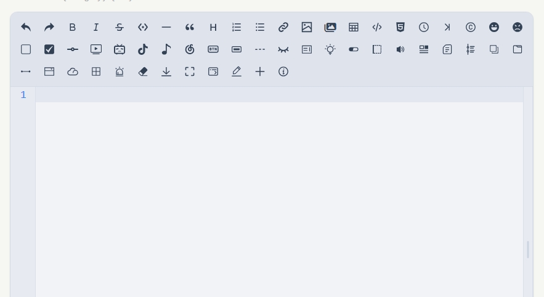Open the frowning face emoji icon

[518, 27]
